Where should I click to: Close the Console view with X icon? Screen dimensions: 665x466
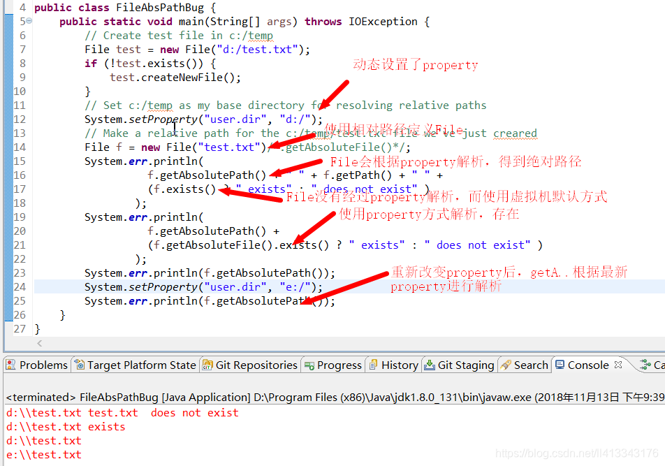point(618,365)
